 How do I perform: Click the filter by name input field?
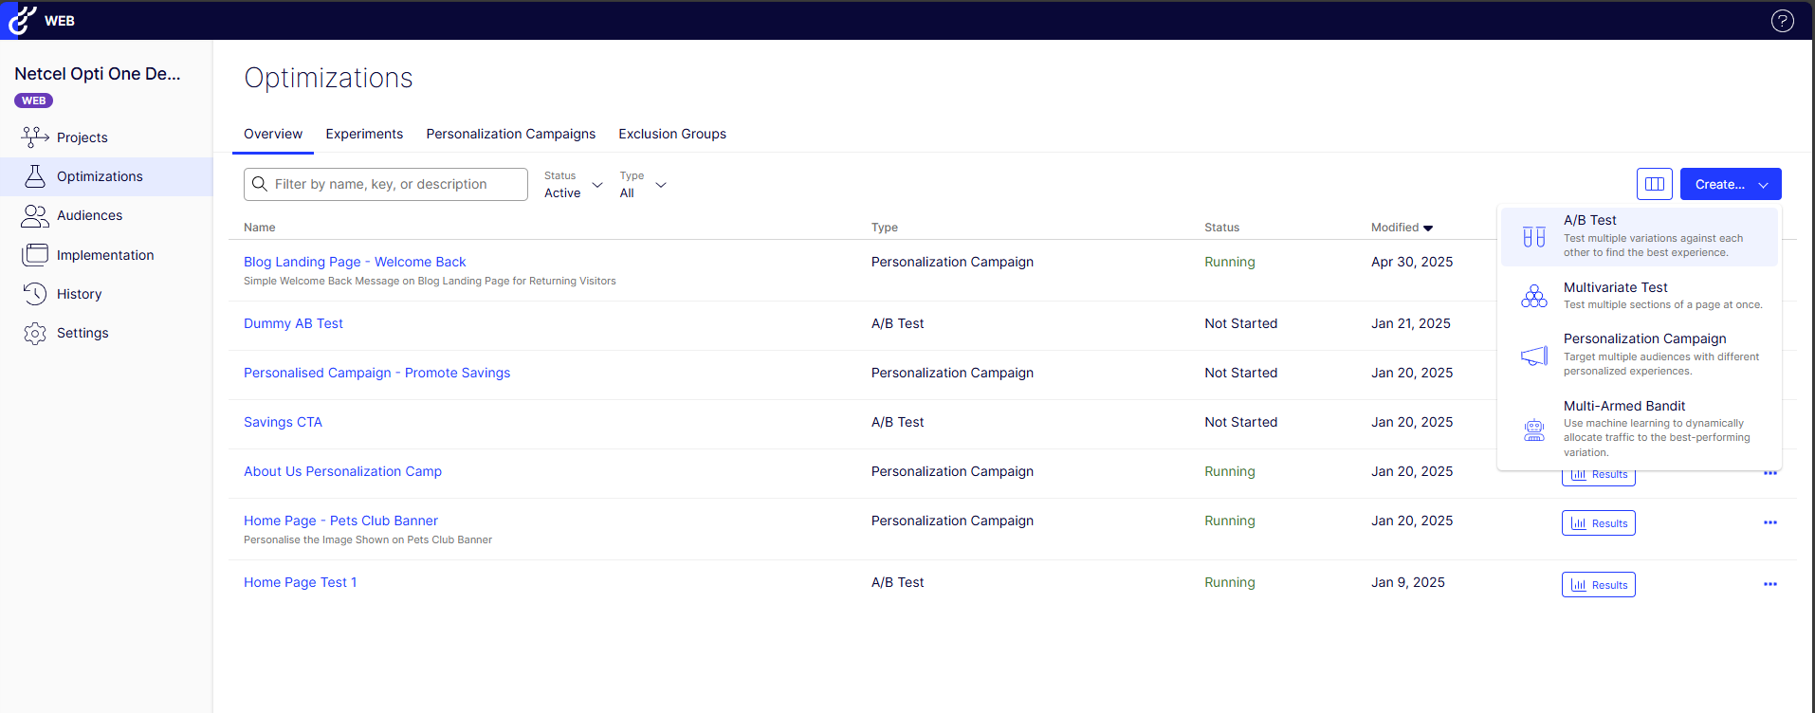tap(386, 184)
